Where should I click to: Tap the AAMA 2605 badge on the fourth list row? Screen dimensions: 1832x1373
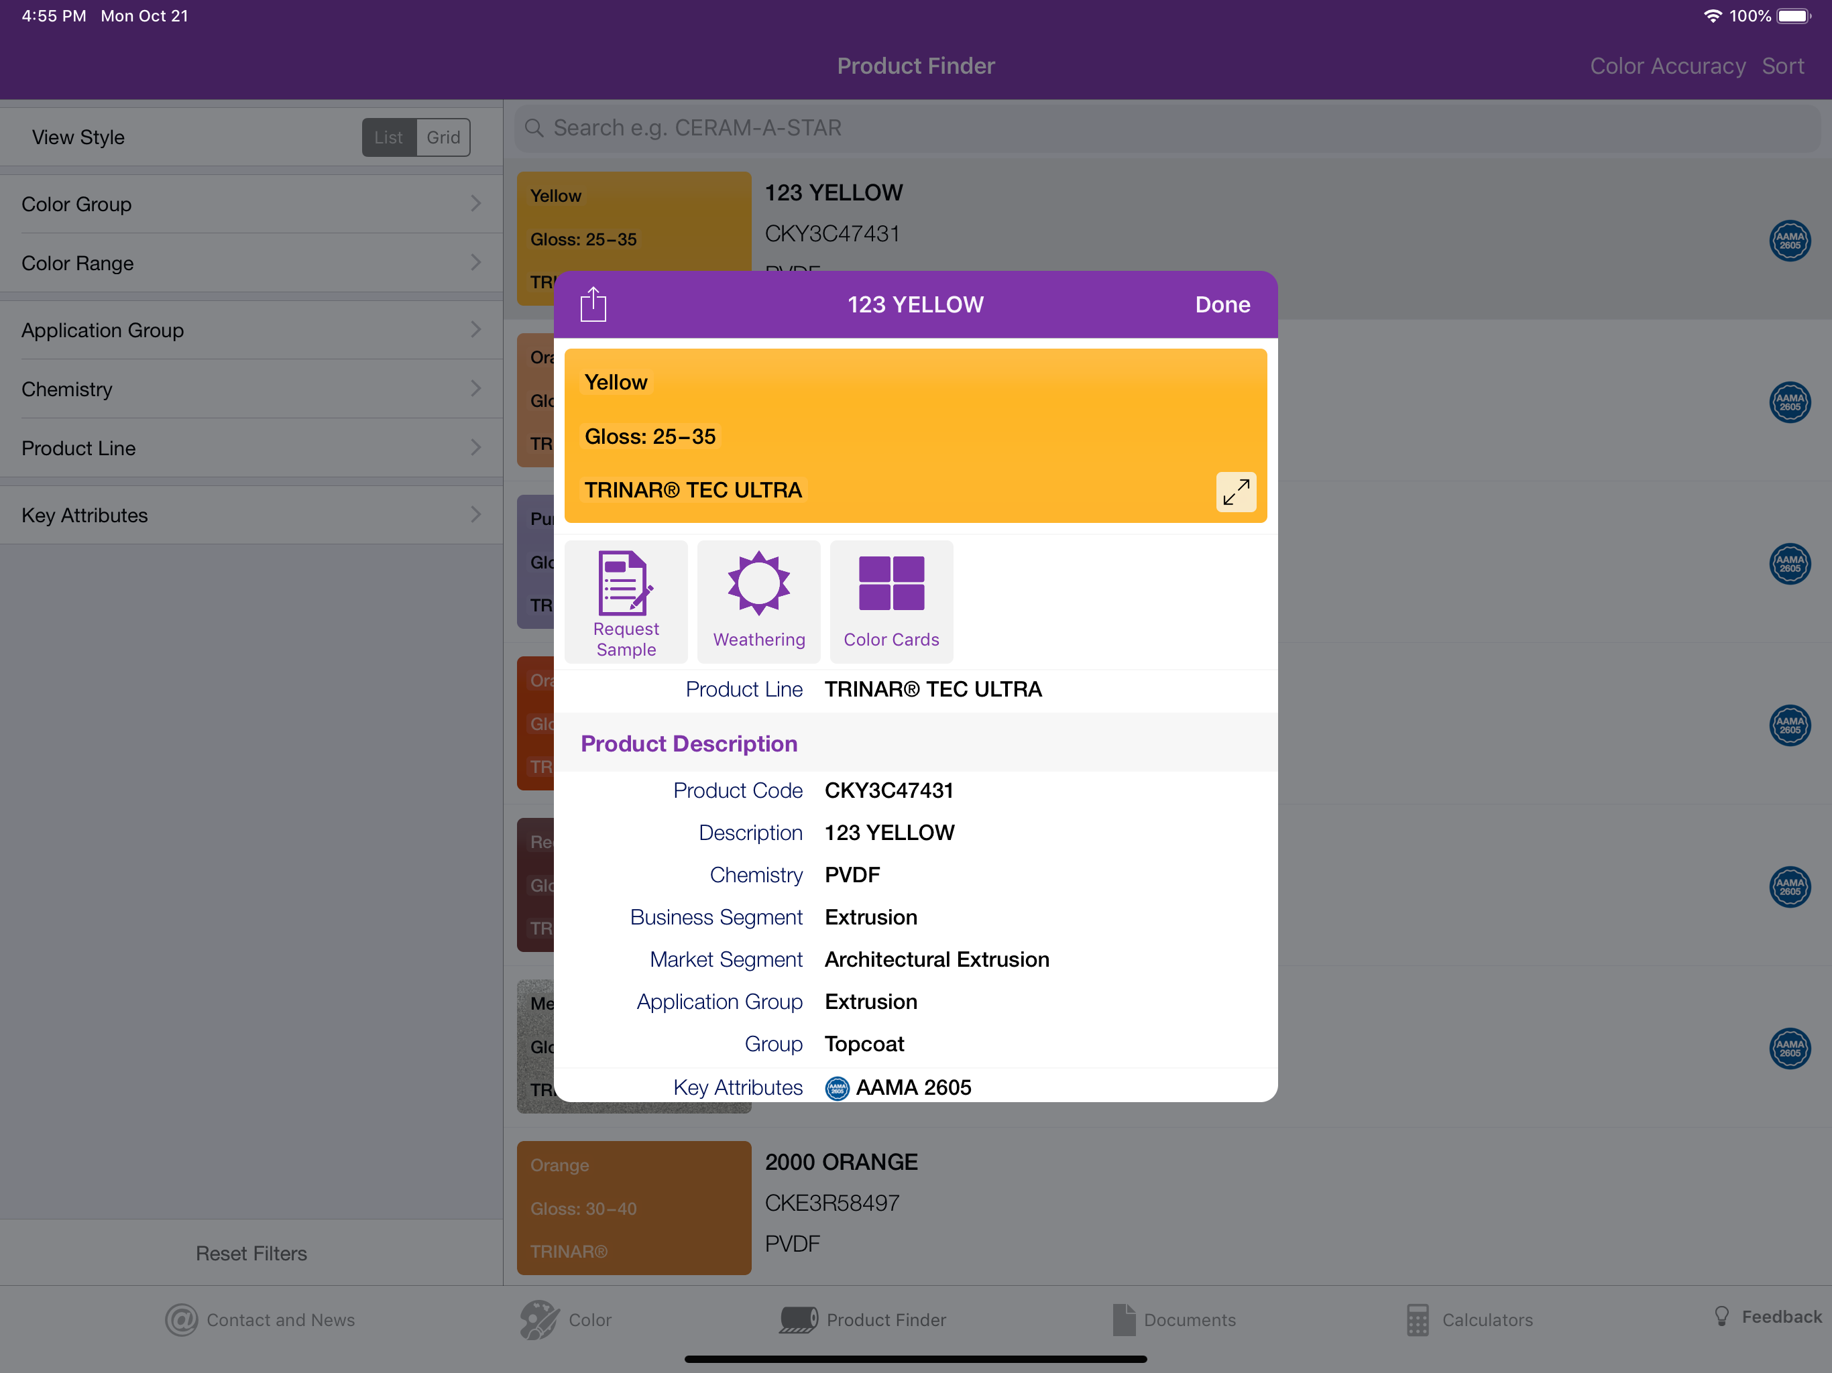tap(1790, 725)
